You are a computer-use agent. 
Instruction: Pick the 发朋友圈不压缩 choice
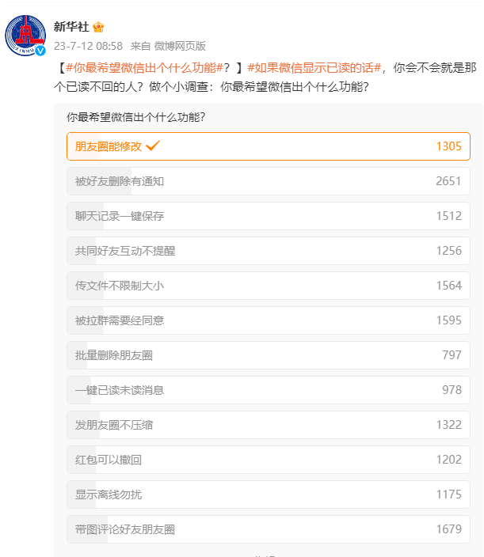point(269,425)
